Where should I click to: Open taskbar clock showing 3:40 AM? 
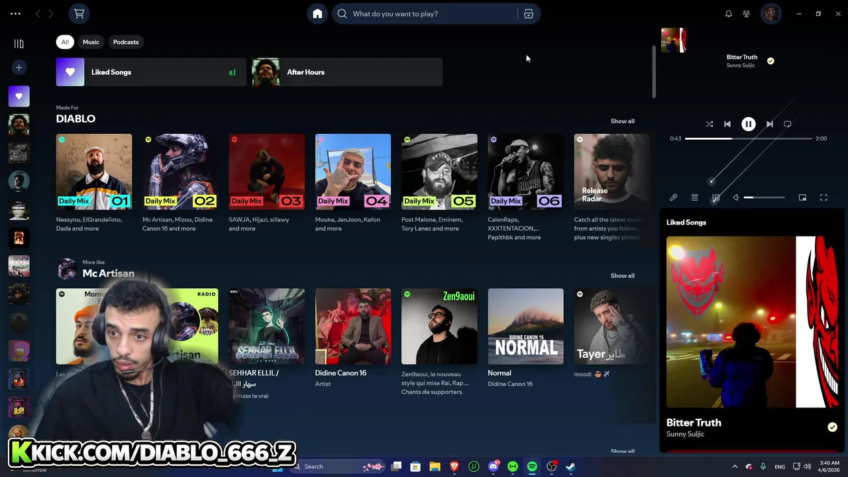(x=829, y=466)
